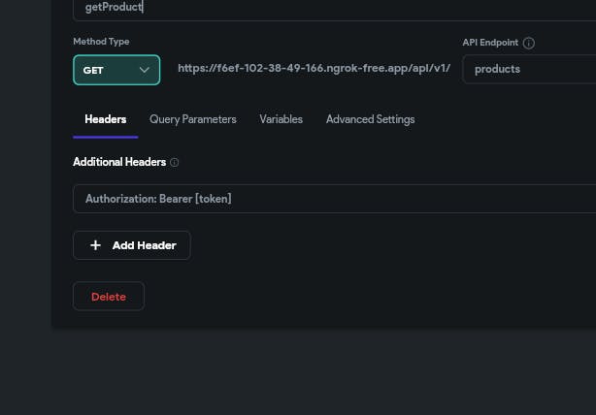Image resolution: width=596 pixels, height=415 pixels.
Task: Click the red Delete button
Action: click(x=109, y=296)
